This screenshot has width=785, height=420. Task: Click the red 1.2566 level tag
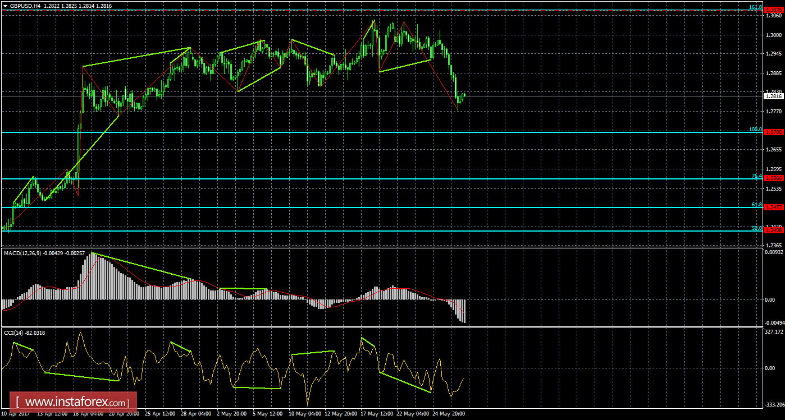[774, 178]
